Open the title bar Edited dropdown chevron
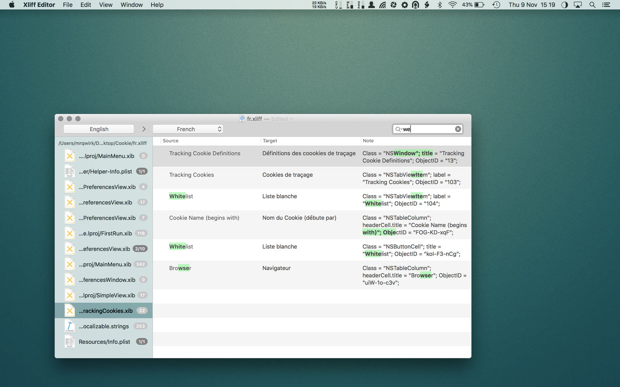 291,119
